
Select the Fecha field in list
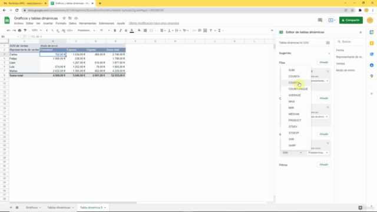tap(340, 50)
